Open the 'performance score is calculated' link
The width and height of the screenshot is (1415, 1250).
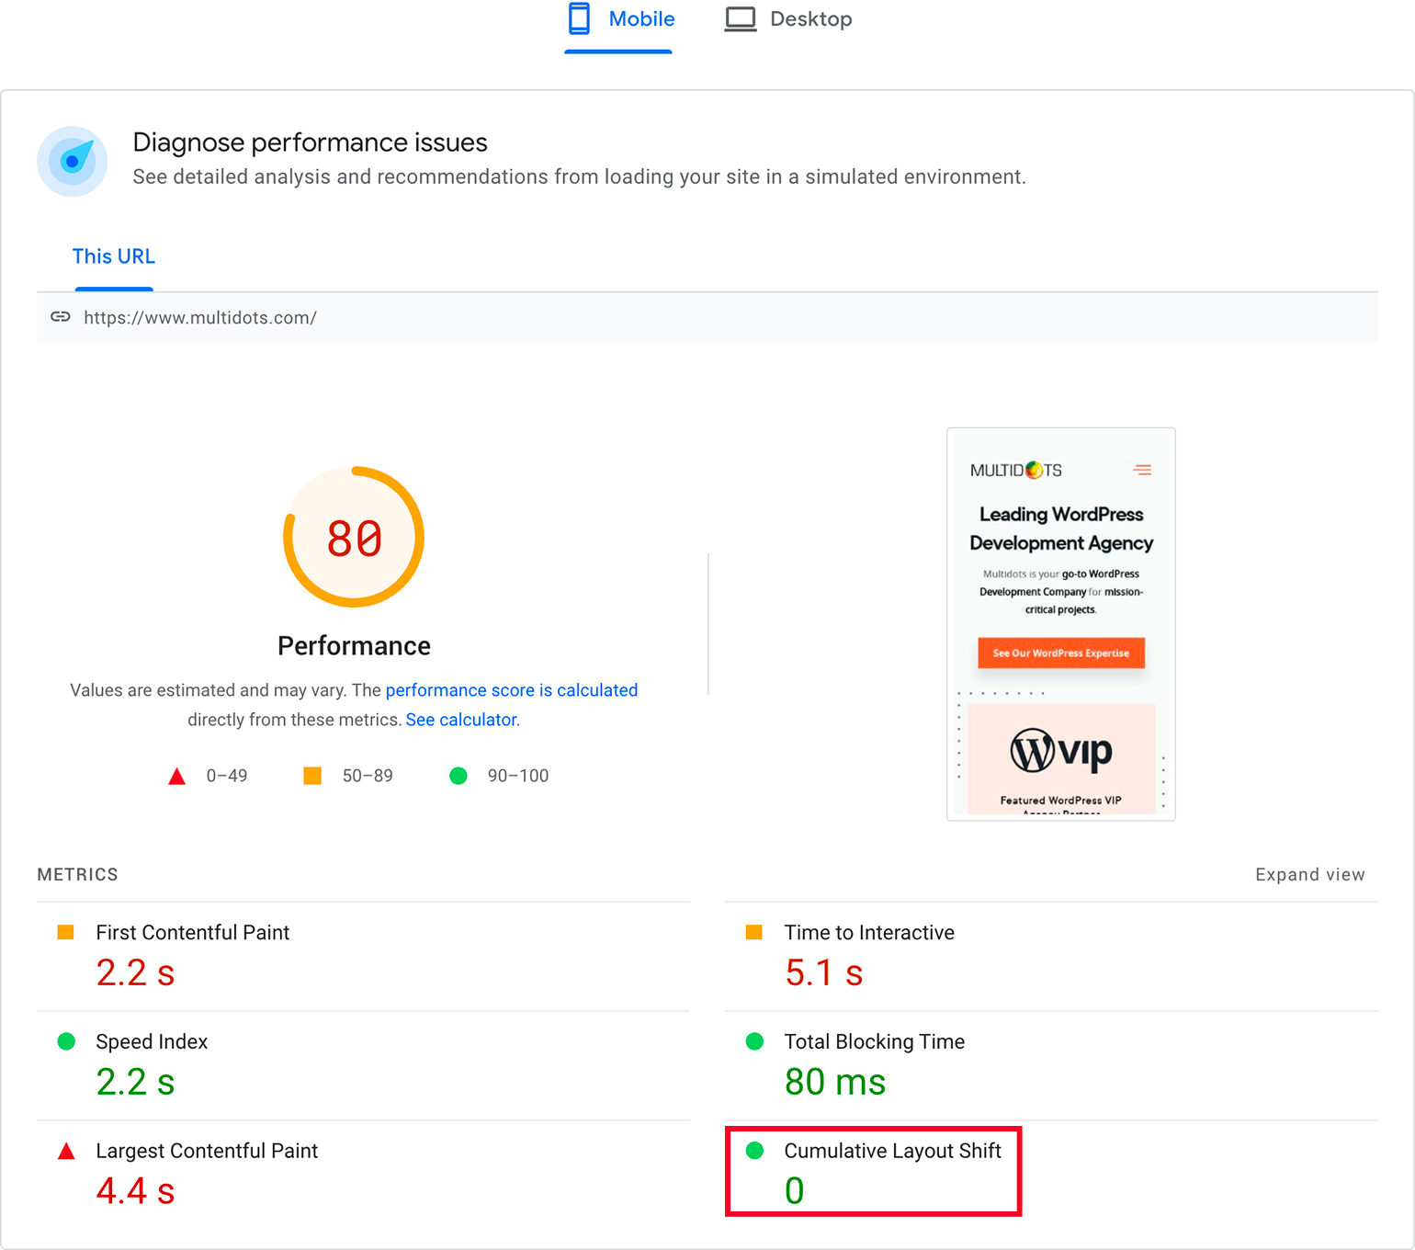[x=511, y=690]
